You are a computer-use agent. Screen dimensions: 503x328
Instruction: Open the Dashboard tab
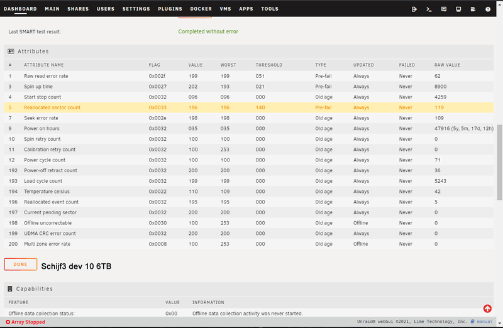click(x=20, y=9)
